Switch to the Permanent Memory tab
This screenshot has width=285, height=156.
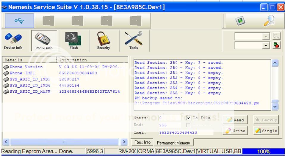click(173, 143)
